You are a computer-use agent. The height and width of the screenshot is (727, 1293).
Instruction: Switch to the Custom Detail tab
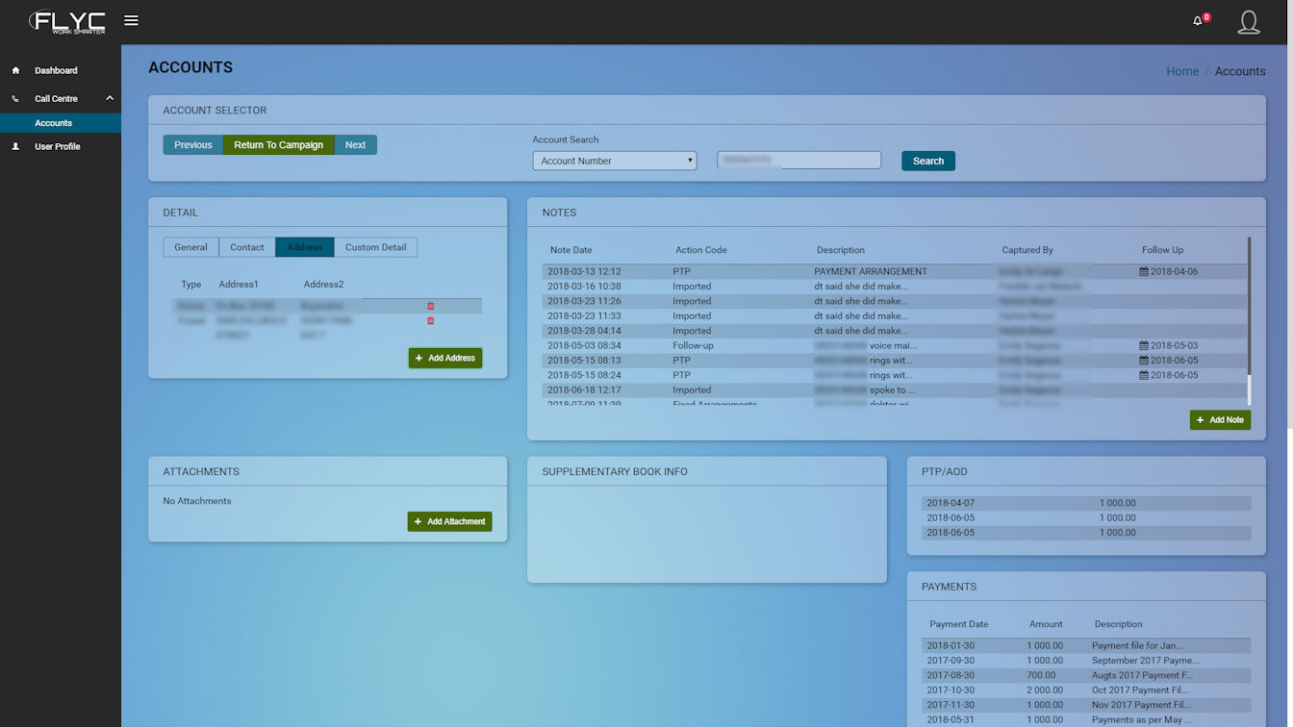(375, 247)
